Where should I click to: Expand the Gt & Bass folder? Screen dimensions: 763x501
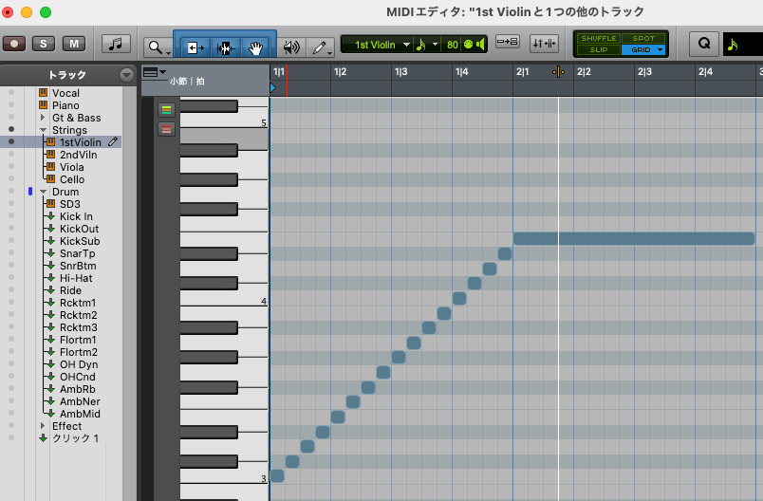point(43,118)
